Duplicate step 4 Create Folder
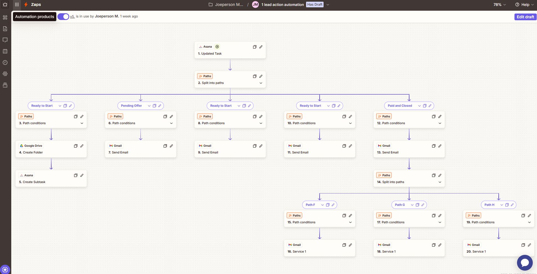The width and height of the screenshot is (537, 274). click(x=75, y=146)
